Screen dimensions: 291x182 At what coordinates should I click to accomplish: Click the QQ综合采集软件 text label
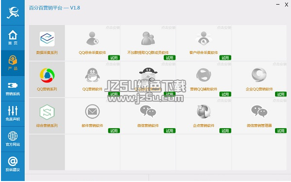point(92,52)
